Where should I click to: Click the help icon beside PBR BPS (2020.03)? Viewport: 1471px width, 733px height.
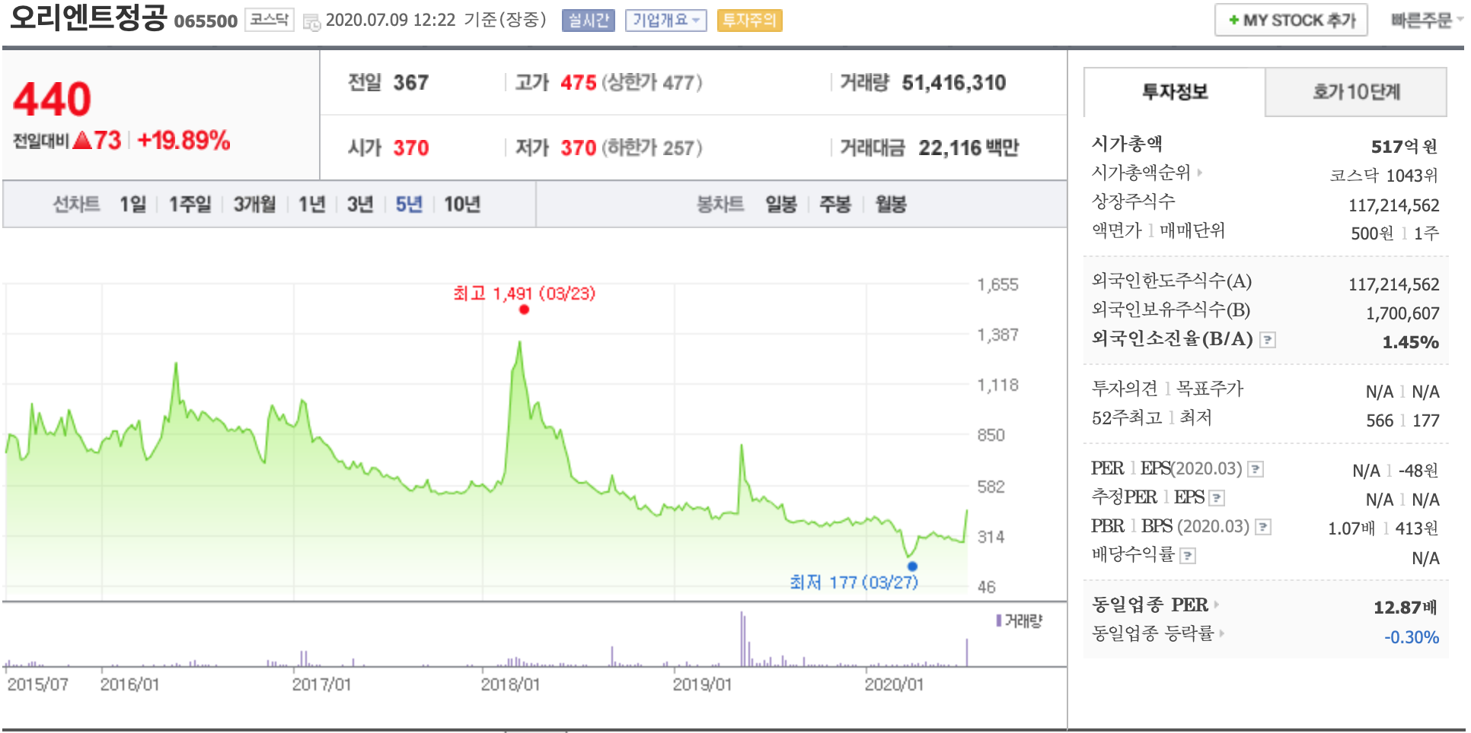click(1263, 527)
